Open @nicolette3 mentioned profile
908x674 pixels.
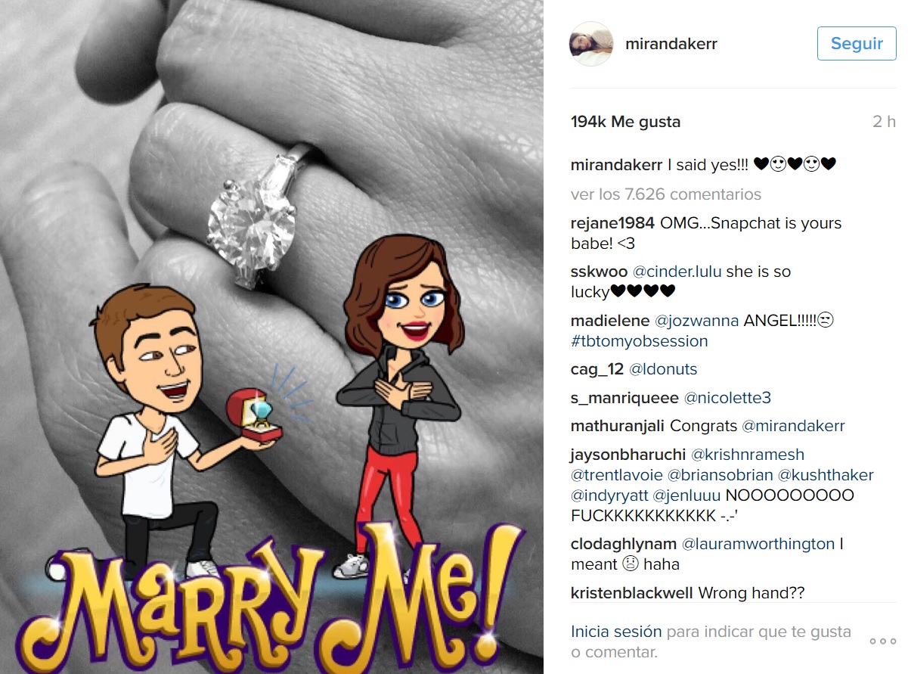pos(728,398)
